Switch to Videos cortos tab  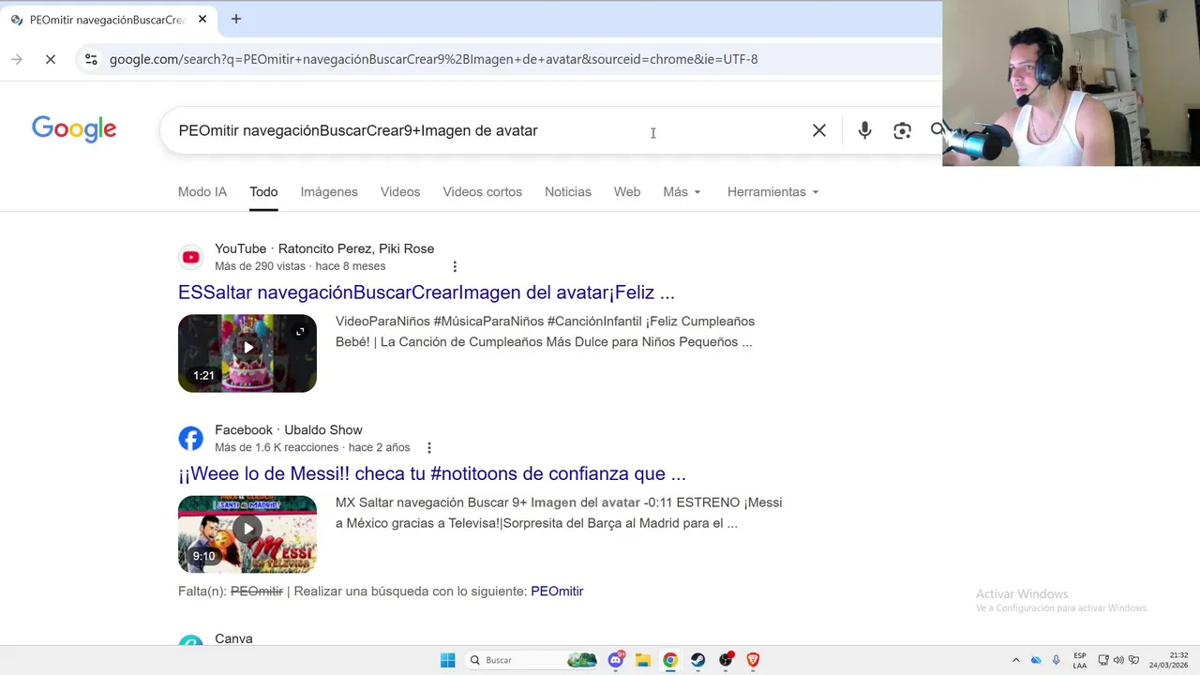pyautogui.click(x=483, y=191)
